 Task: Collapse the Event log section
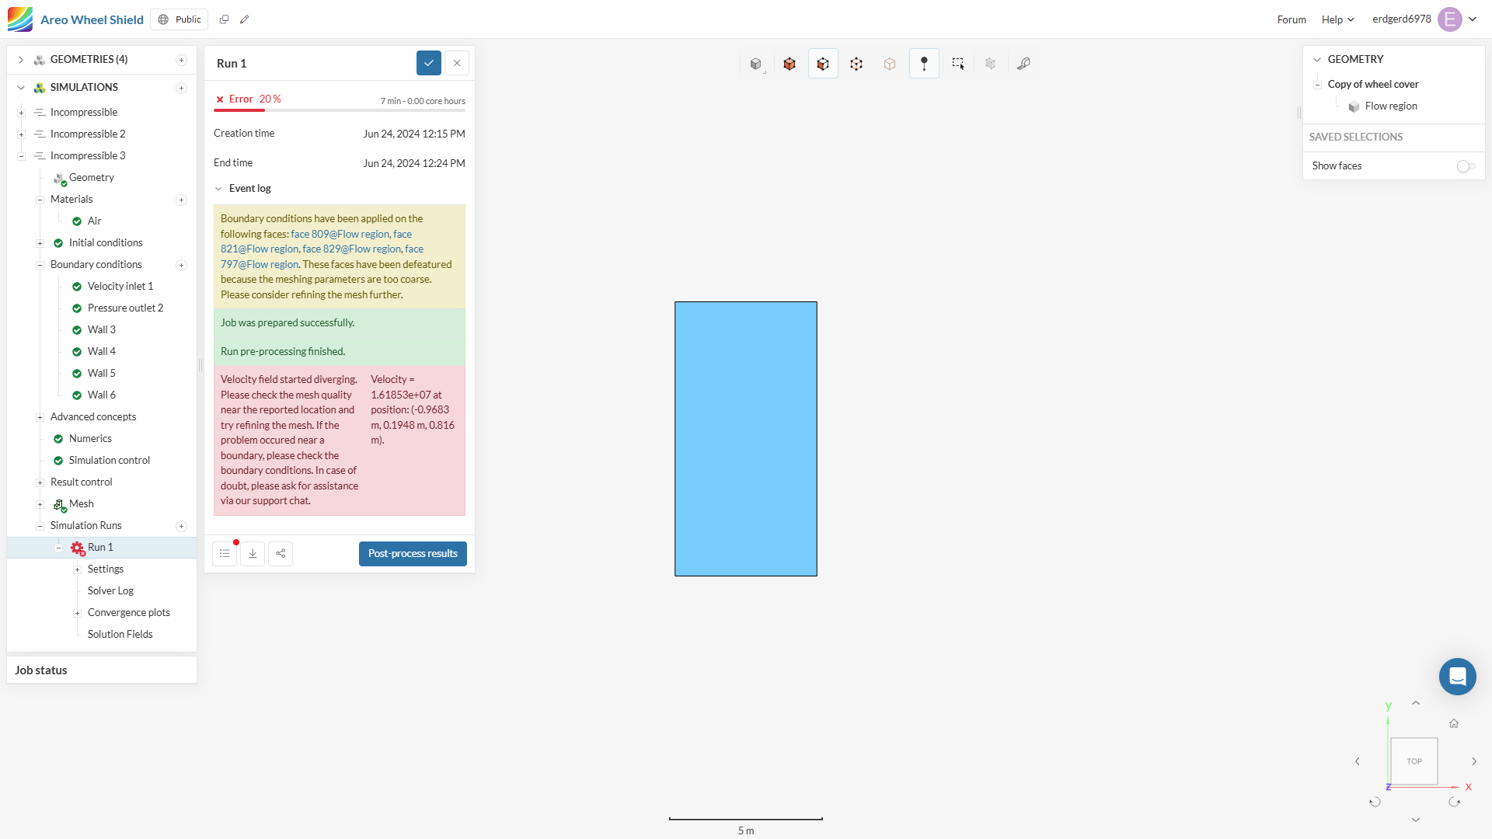click(218, 189)
